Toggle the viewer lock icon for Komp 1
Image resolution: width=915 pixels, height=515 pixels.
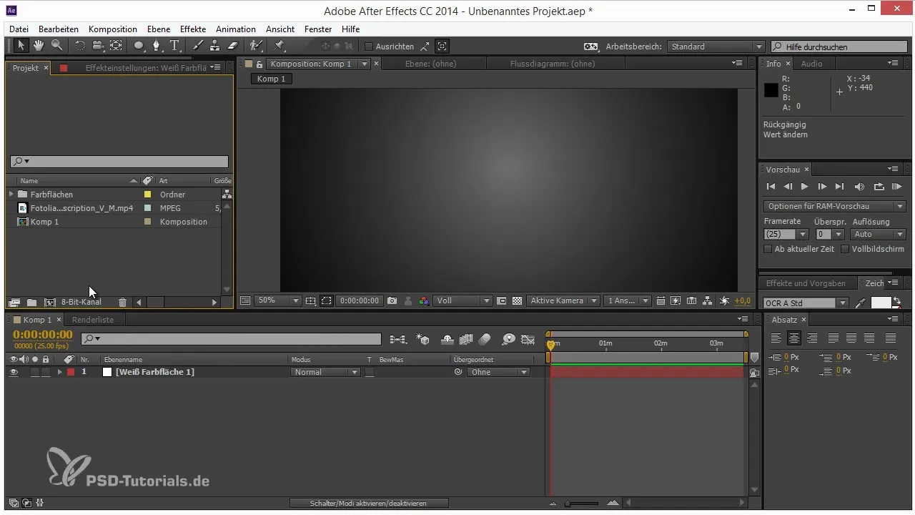coord(259,64)
